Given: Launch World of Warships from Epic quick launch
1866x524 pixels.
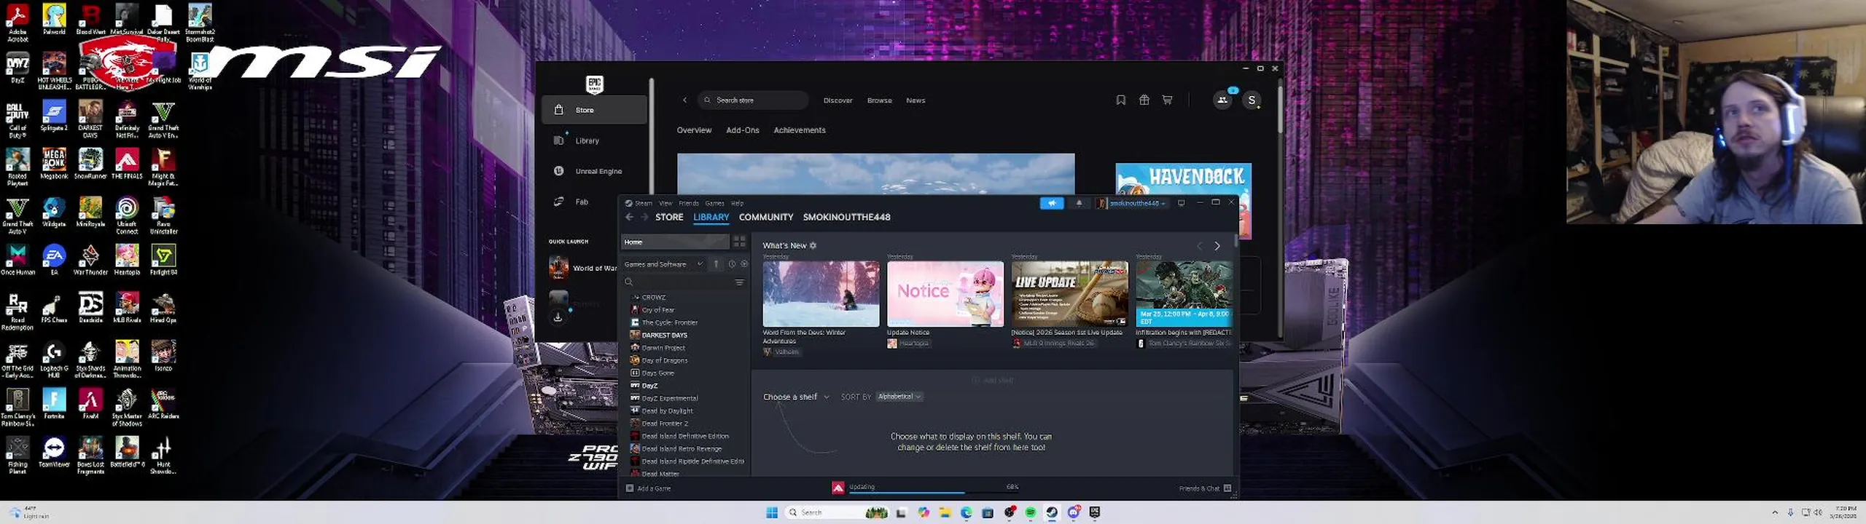Looking at the screenshot, I should (x=583, y=268).
